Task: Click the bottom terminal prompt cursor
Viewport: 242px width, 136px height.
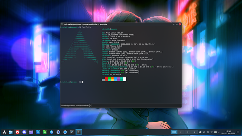Action: pyautogui.click(x=82, y=82)
